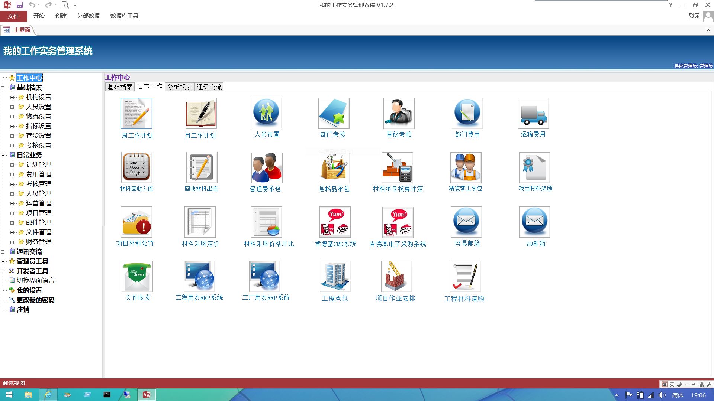
Task: Launch 工程用友ERP系统 icon
Action: (x=200, y=277)
